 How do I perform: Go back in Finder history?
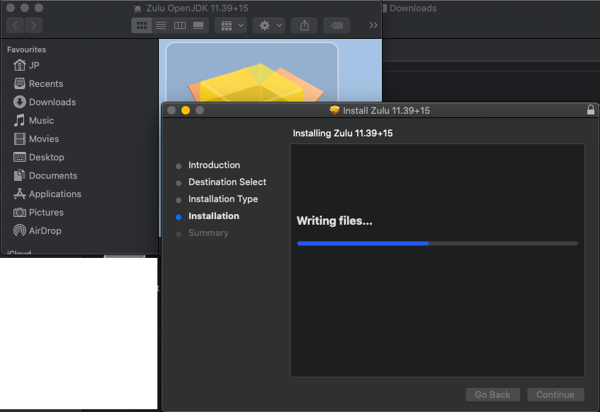tap(16, 25)
